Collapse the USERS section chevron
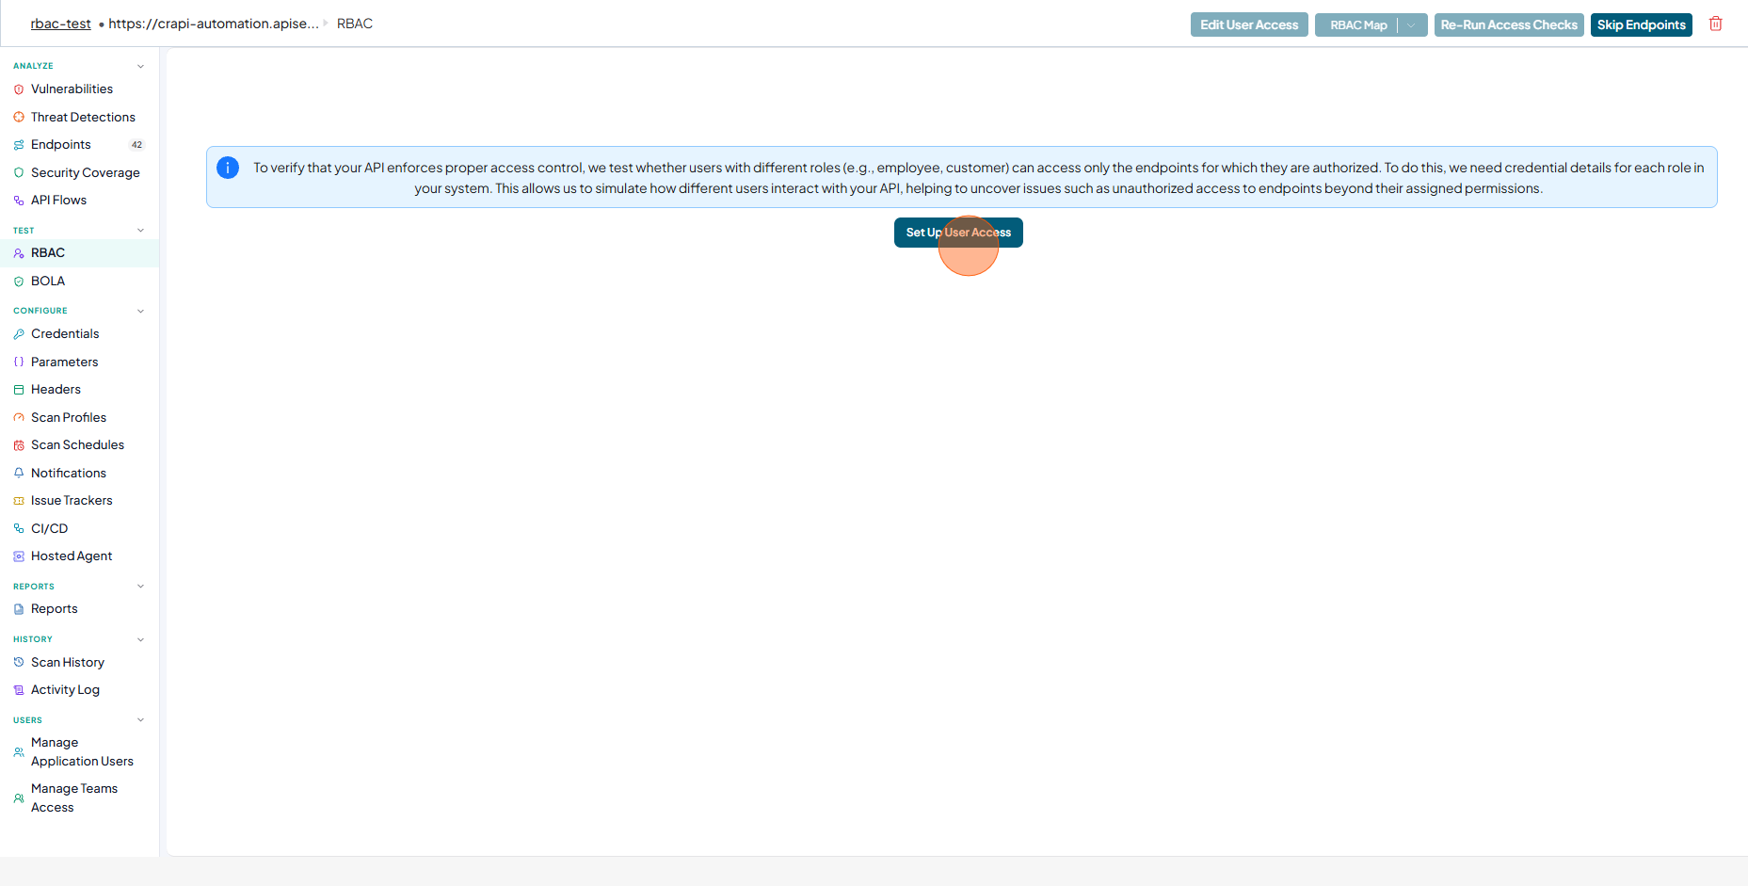 coord(141,720)
